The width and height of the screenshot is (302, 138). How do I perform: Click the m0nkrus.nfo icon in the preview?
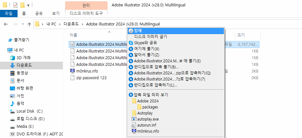(x=134, y=131)
